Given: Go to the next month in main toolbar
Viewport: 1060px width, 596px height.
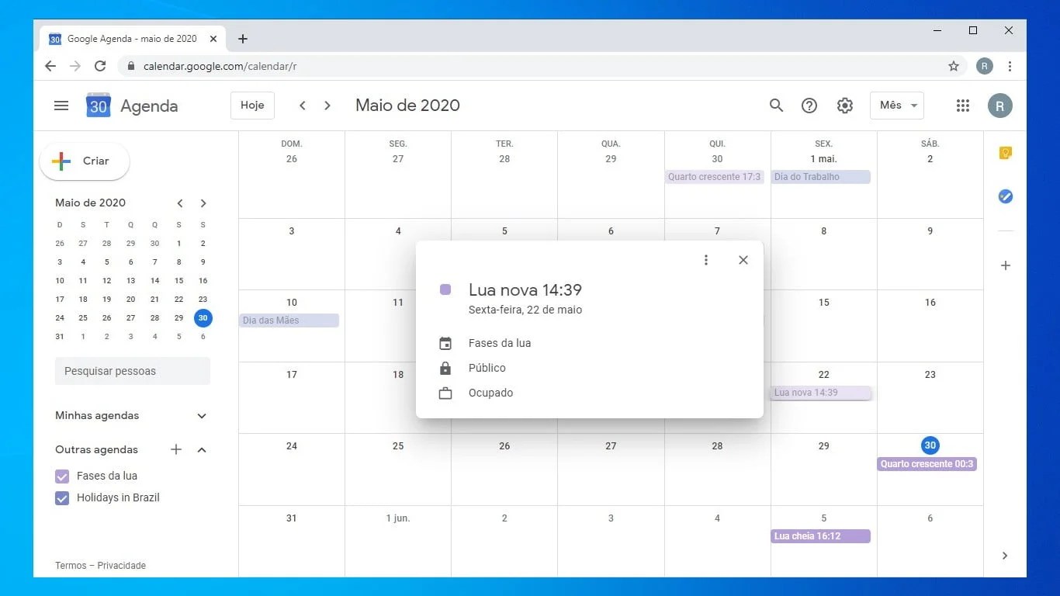Looking at the screenshot, I should (x=327, y=106).
